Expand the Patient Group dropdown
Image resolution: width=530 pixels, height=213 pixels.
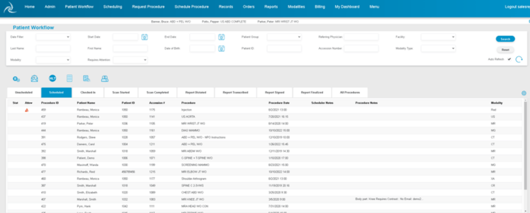(x=284, y=37)
